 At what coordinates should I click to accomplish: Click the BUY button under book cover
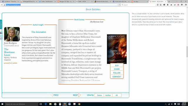[x=117, y=65]
